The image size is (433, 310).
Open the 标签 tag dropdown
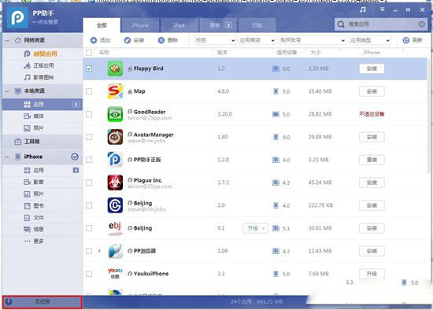coord(215,40)
